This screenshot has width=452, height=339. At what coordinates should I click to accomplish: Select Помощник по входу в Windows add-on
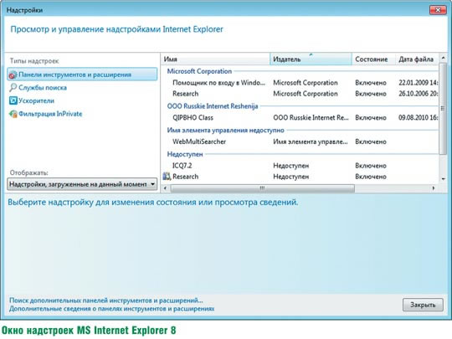pyautogui.click(x=300, y=83)
